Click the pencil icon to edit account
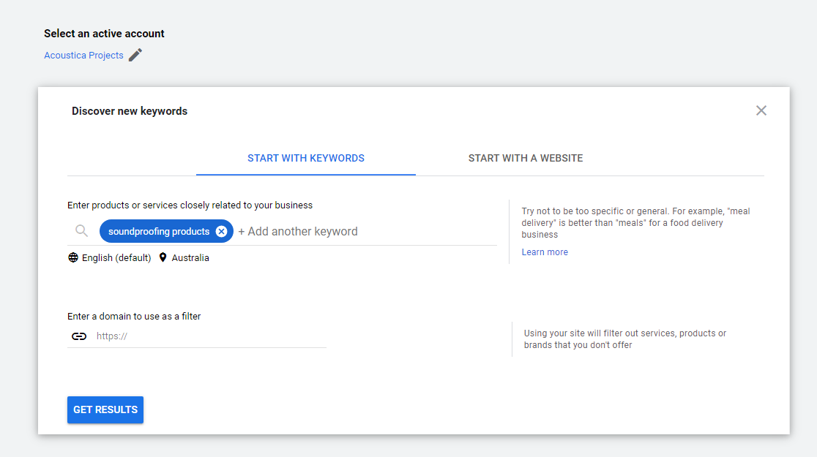 point(135,55)
